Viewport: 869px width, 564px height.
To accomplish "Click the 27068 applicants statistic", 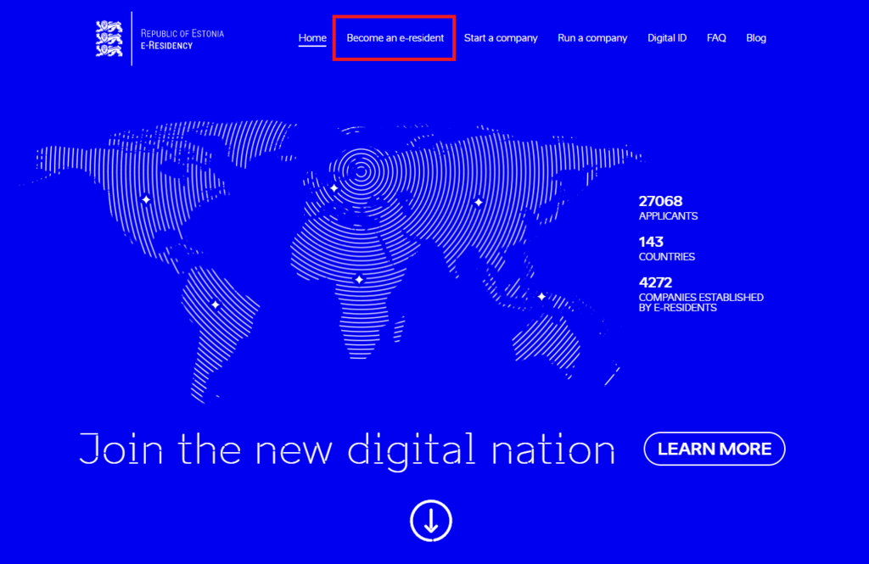I will coord(669,208).
